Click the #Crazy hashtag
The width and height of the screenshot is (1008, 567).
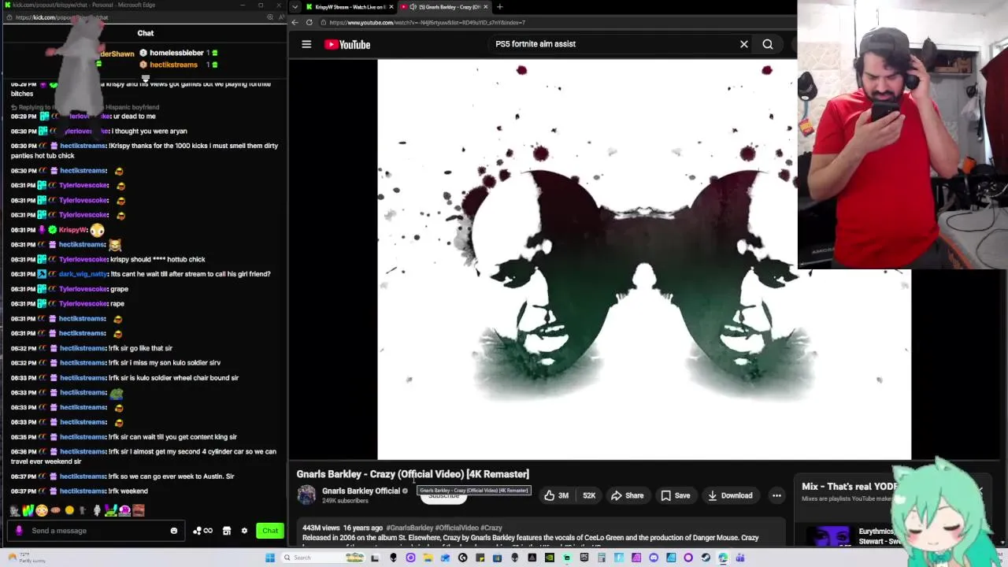click(491, 528)
